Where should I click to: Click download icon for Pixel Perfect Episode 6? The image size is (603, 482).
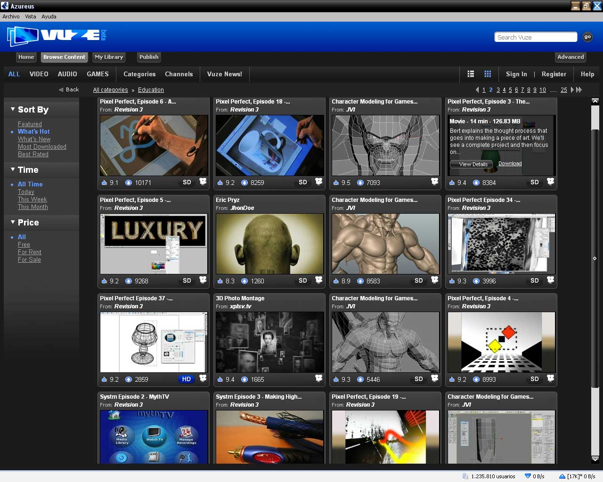[129, 183]
